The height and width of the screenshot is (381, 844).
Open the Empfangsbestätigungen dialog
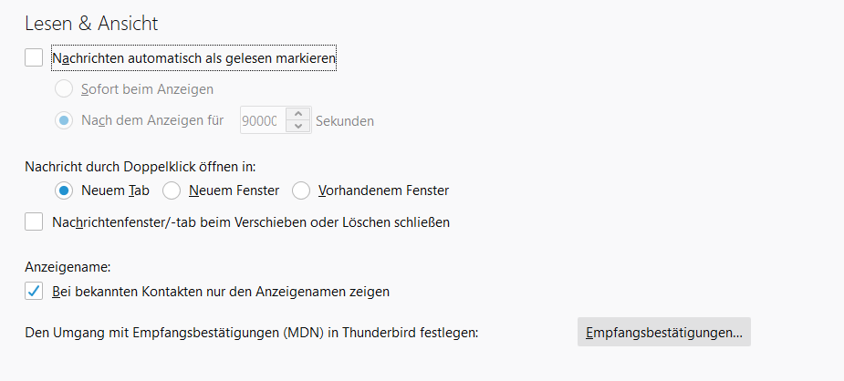pyautogui.click(x=663, y=333)
